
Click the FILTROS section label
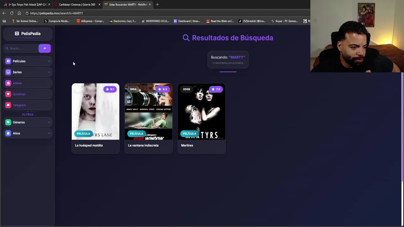(28, 114)
